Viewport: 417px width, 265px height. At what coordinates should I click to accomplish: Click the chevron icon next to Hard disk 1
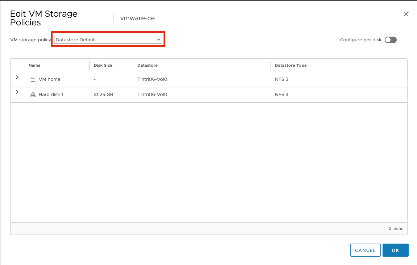[x=17, y=92]
